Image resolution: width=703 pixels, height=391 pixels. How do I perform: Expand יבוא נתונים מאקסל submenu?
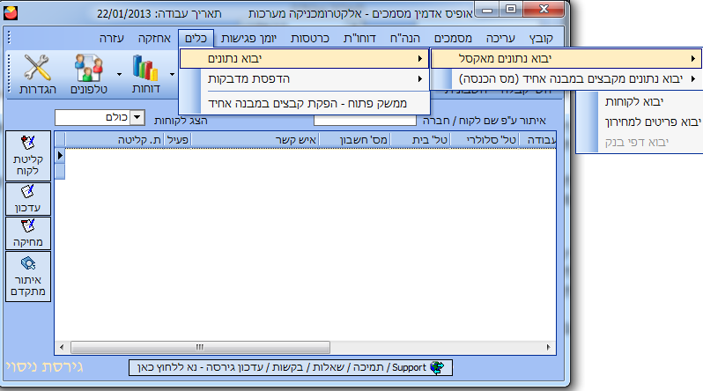click(566, 59)
